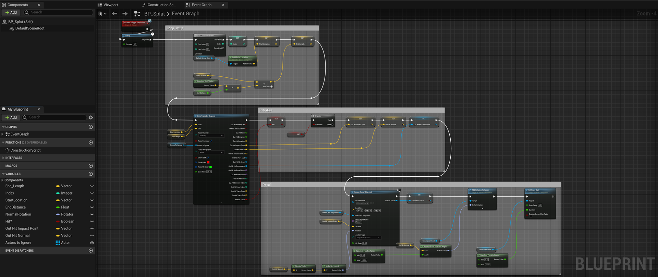
Task: Open the graph bookmarks dropdown
Action: [x=102, y=14]
